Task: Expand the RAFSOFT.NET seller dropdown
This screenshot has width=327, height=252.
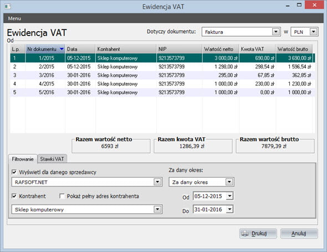Action: click(157, 182)
